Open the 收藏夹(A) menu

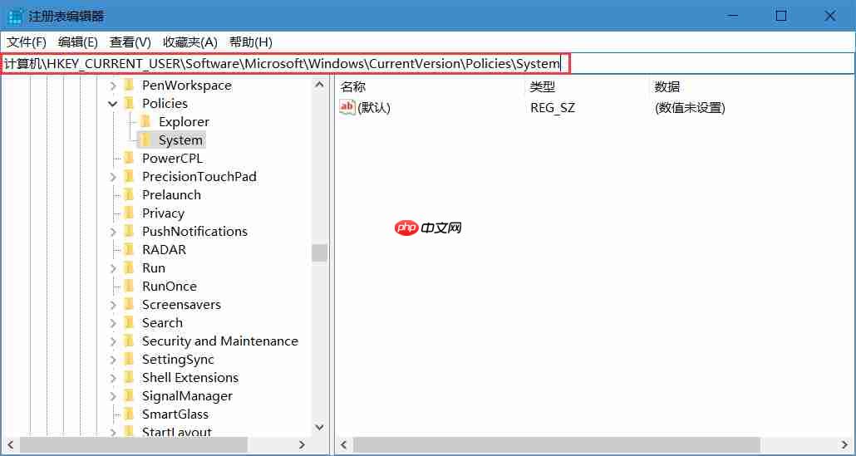(x=190, y=42)
